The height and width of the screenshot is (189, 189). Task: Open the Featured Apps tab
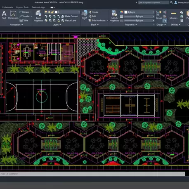38,7
